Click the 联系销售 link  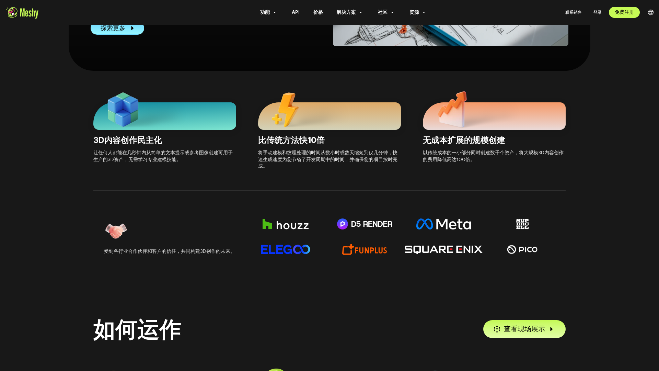tap(573, 12)
